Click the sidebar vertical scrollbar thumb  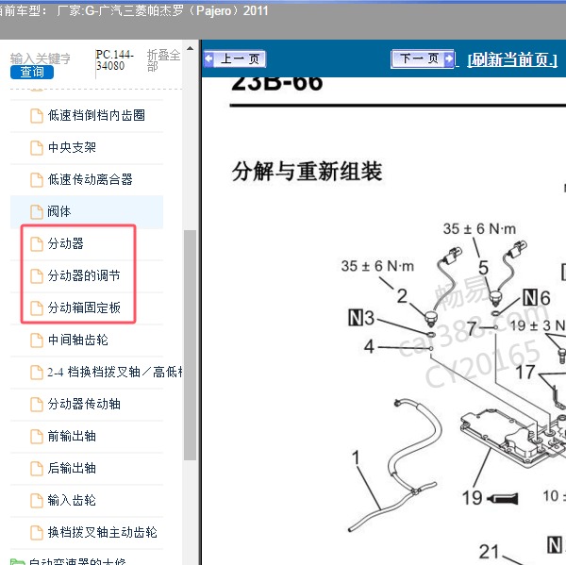pos(190,345)
